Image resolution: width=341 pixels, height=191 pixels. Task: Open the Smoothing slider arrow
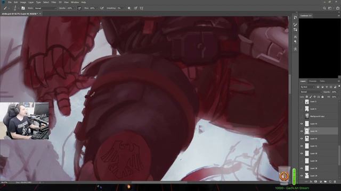[124, 8]
